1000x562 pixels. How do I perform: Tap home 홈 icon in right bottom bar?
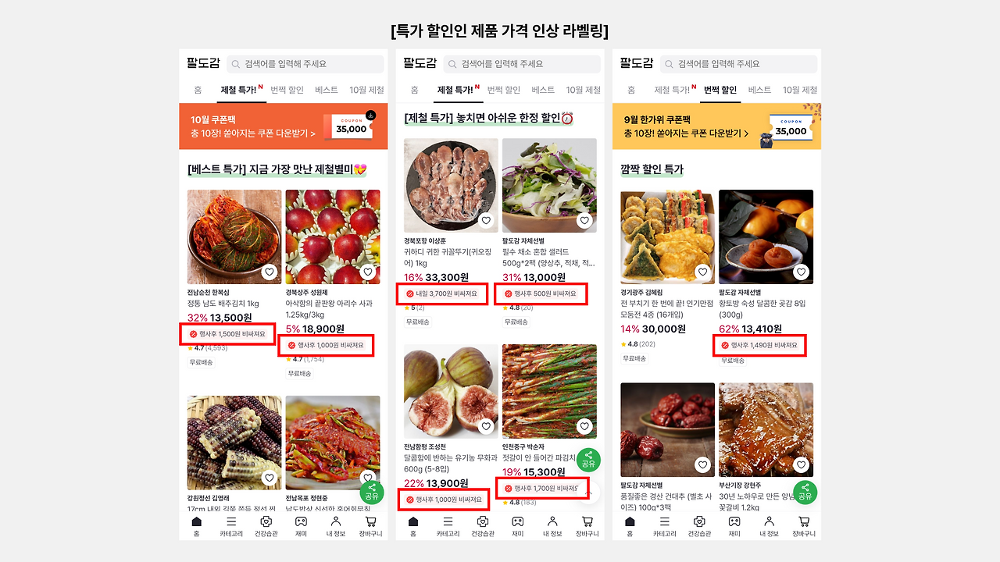630,527
